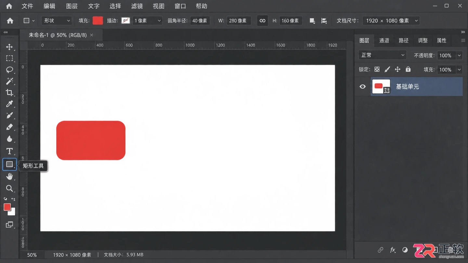
Task: Open the 图层 menu
Action: coord(71,6)
